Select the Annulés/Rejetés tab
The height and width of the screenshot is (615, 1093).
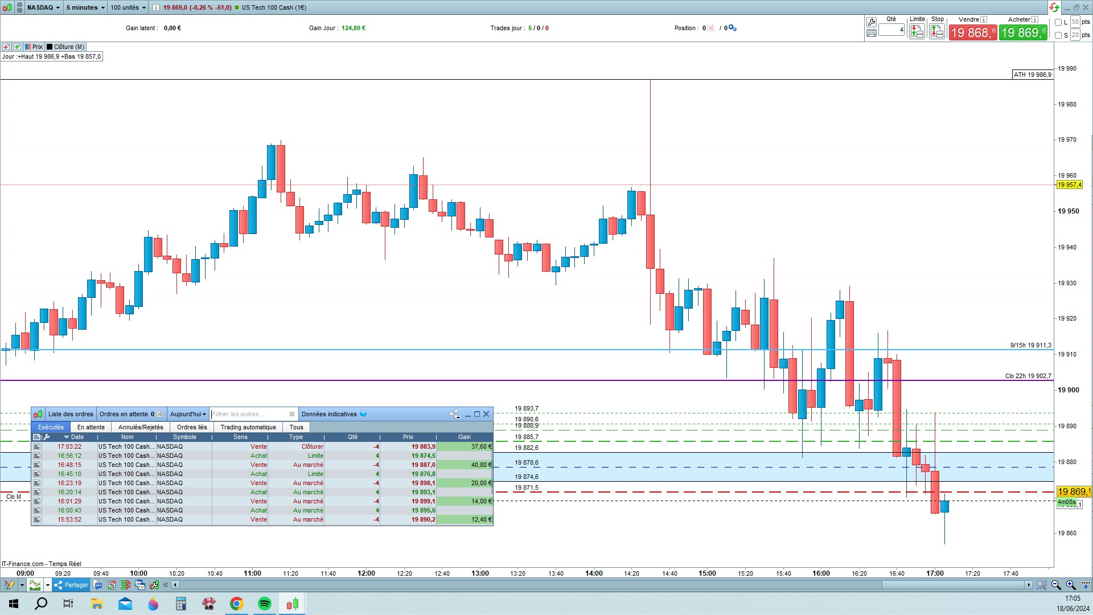(141, 427)
